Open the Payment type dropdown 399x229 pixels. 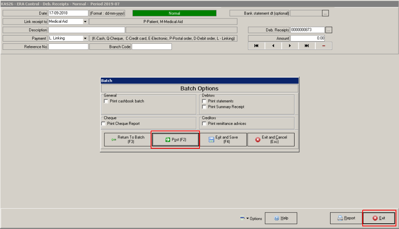pyautogui.click(x=85, y=38)
